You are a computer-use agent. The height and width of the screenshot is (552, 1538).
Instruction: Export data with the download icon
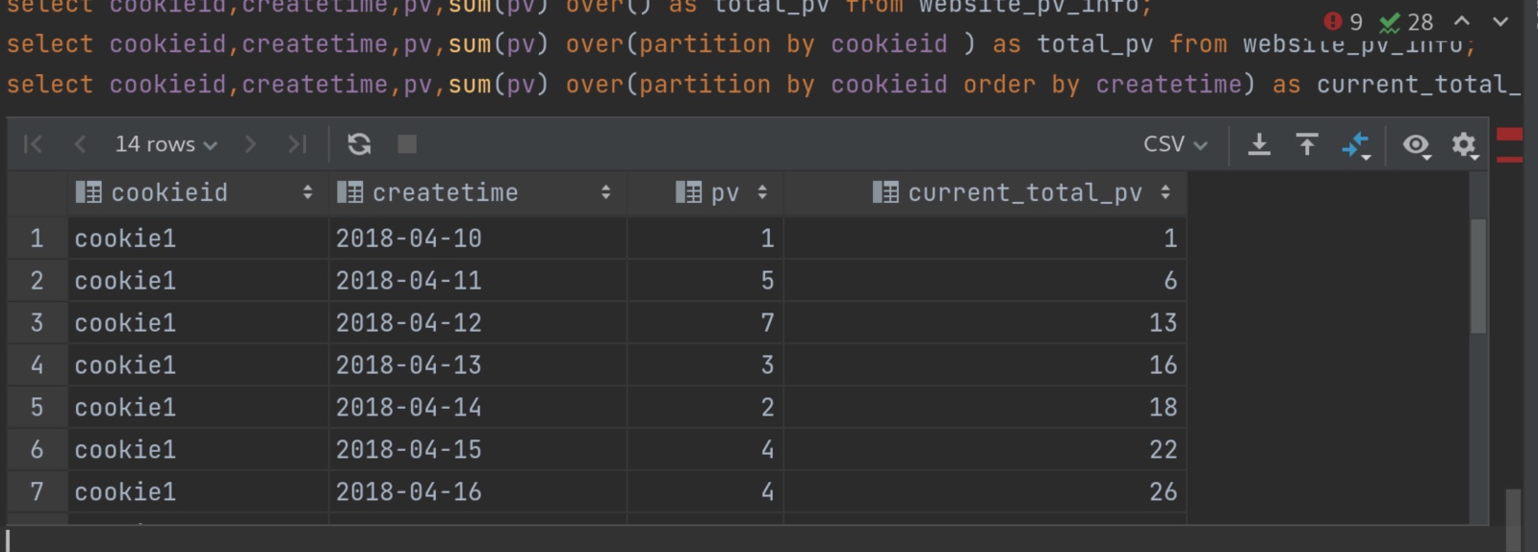click(1259, 144)
